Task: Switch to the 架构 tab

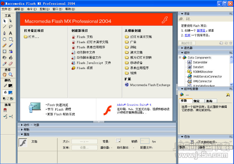Action: click(211, 101)
